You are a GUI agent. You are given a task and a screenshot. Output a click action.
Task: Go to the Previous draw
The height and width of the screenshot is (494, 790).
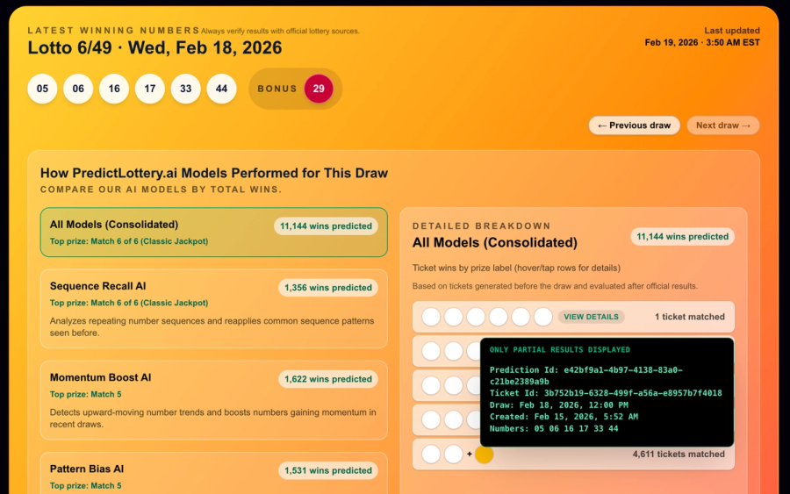click(x=635, y=125)
